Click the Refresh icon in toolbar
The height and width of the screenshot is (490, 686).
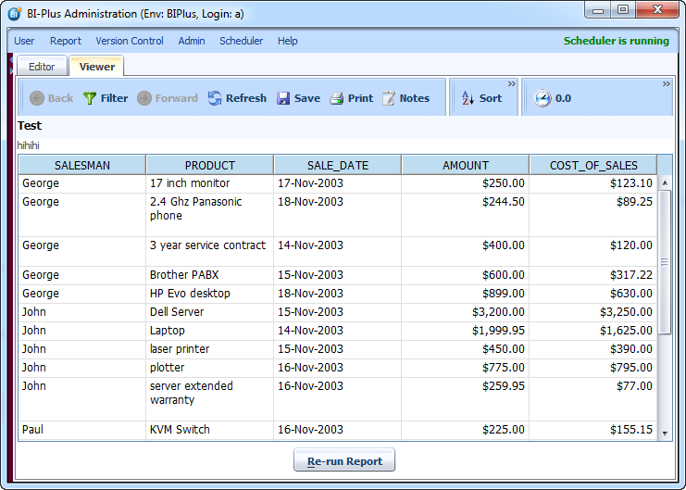click(215, 98)
